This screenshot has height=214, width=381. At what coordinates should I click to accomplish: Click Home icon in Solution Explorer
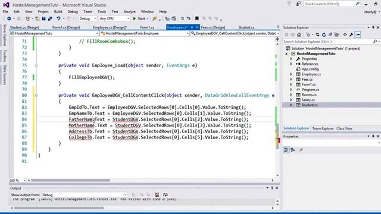tap(299, 34)
